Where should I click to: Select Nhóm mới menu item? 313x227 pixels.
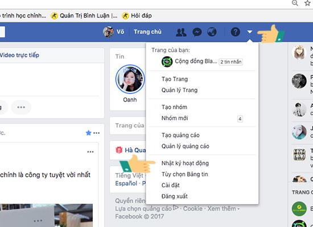tap(175, 118)
